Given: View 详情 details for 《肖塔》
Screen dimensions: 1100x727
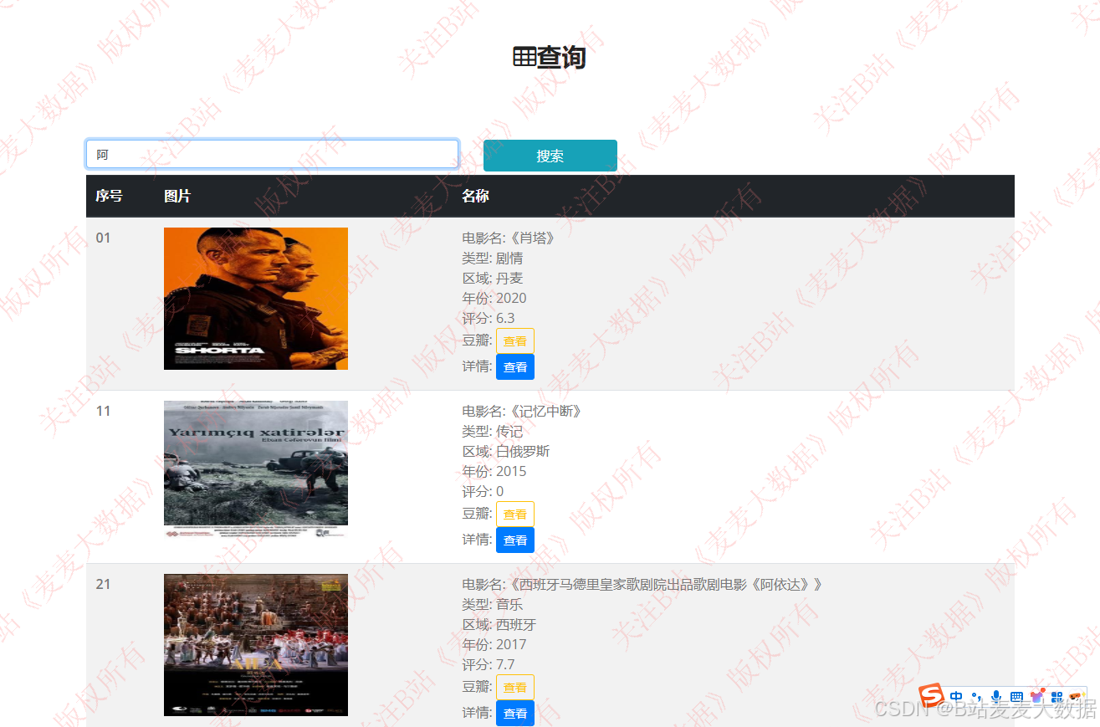Looking at the screenshot, I should [514, 366].
